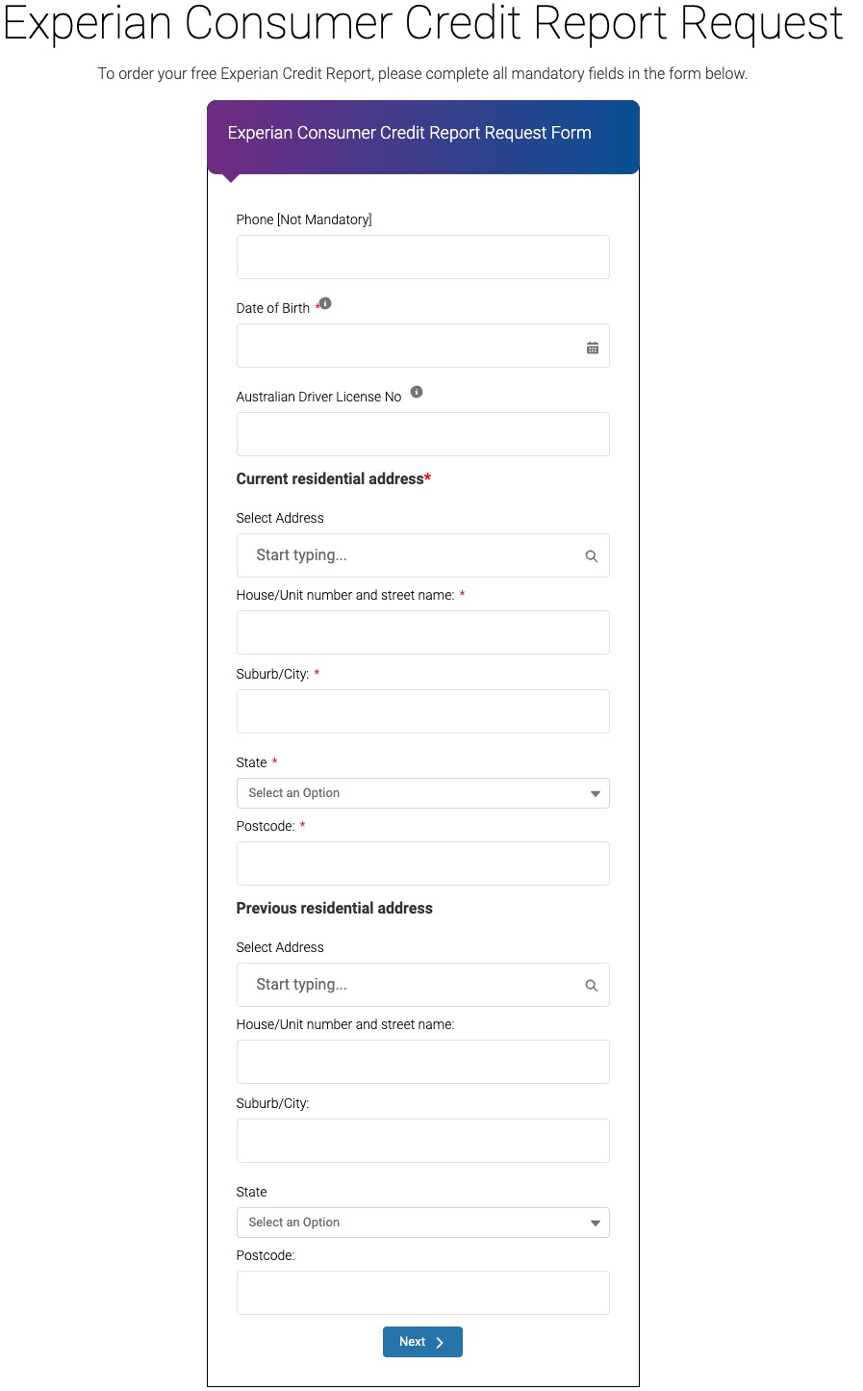Screen dimensions: 863x1391
Task: Click the Next button
Action: point(422,1342)
